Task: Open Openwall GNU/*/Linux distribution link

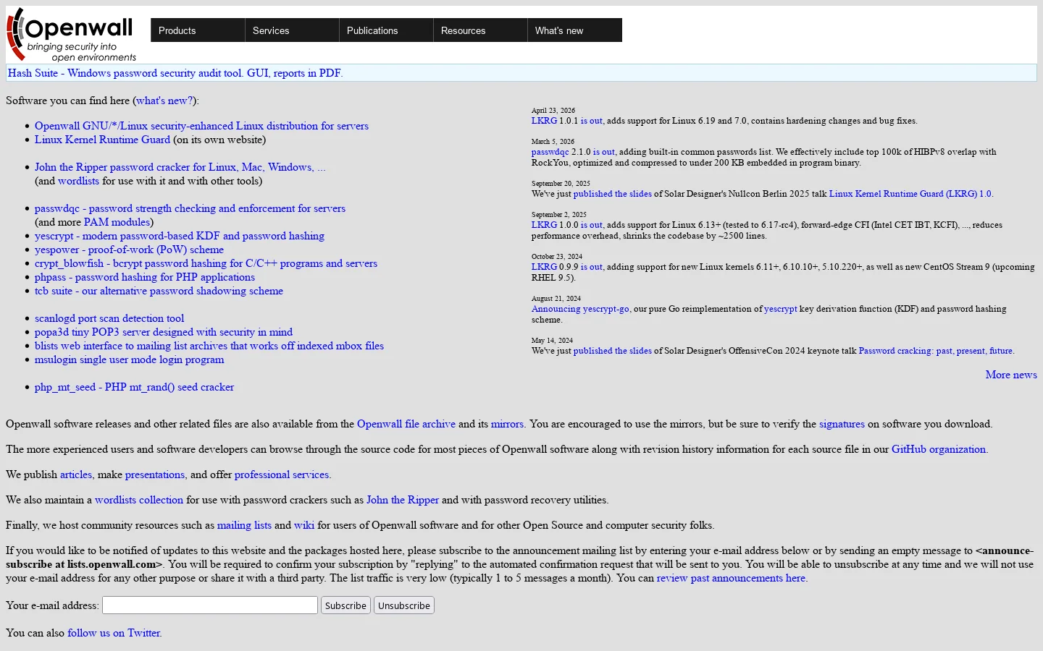Action: (x=201, y=126)
